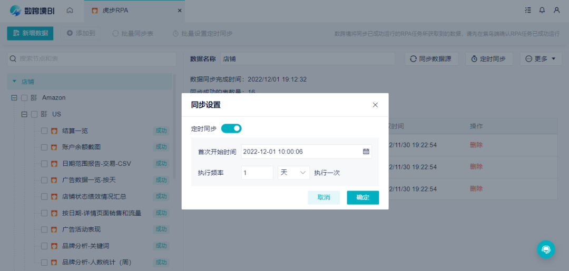Go to the home icon tab
This screenshot has width=569, height=271.
point(70,11)
